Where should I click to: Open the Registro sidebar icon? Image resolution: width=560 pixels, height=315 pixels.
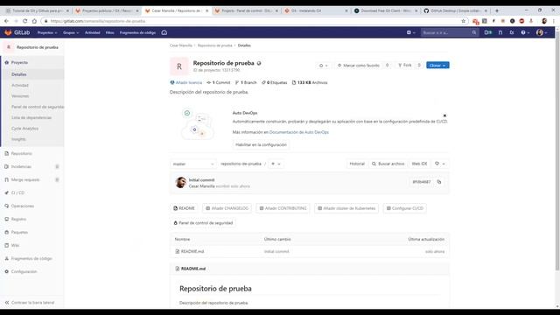[6, 219]
